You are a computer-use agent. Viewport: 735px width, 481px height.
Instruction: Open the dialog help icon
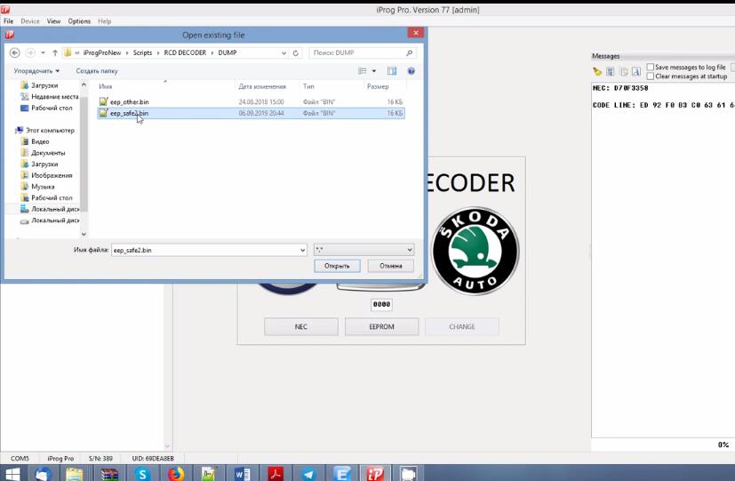coord(411,71)
